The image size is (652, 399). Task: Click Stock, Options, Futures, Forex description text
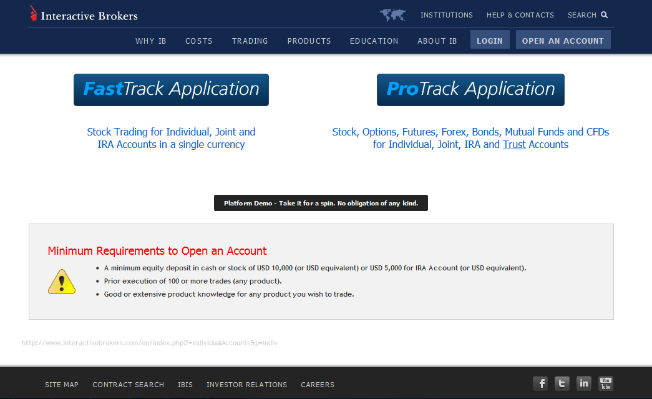[x=470, y=138]
